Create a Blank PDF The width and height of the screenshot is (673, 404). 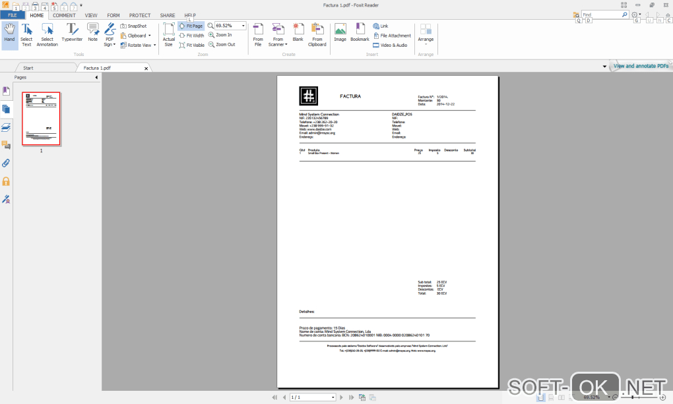click(x=298, y=33)
